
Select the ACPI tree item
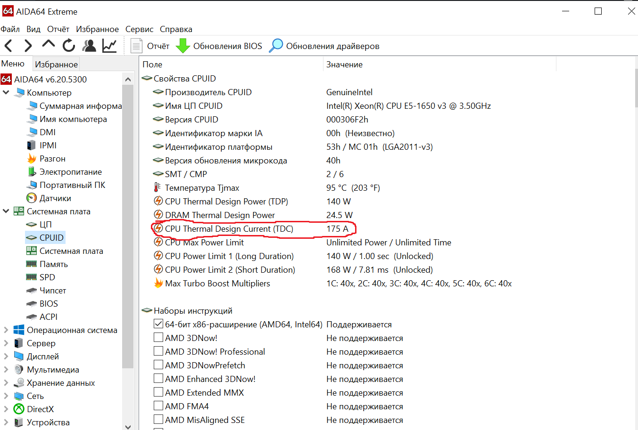point(49,317)
